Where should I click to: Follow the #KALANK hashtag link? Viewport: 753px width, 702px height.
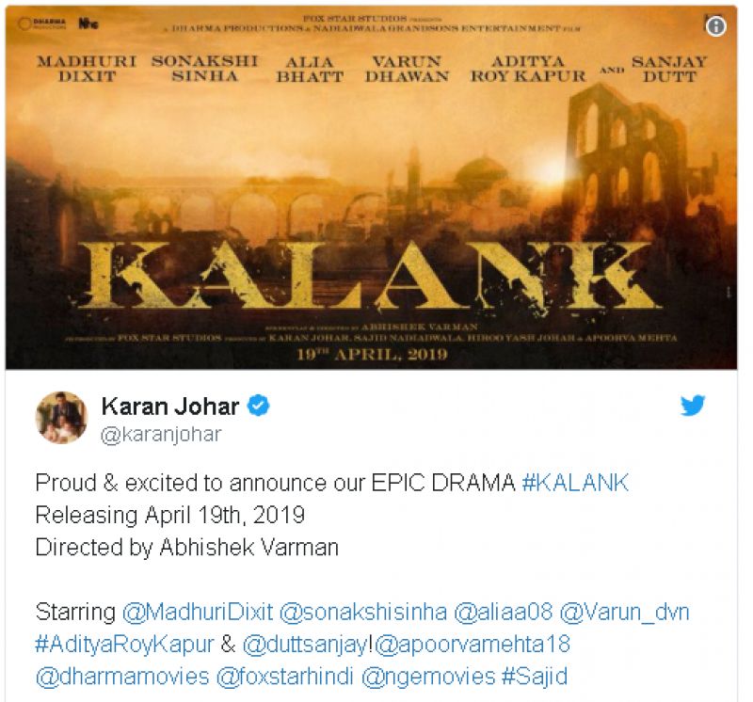pos(575,483)
